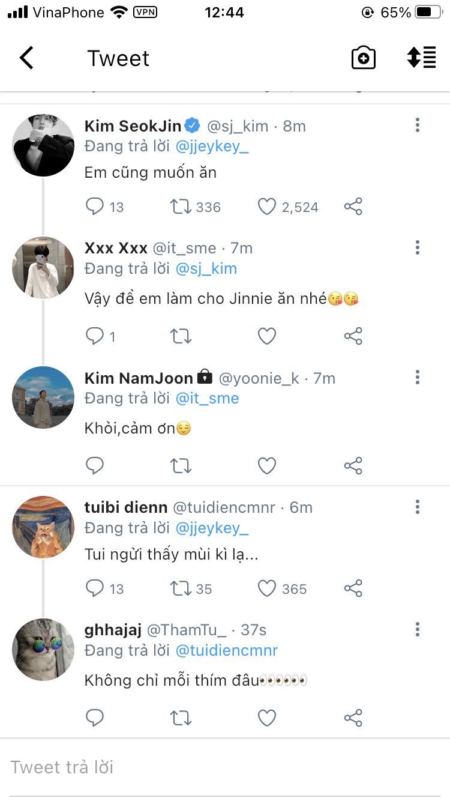Image resolution: width=450 pixels, height=801 pixels.
Task: Open more options on Kim SeokJin's tweet
Action: tap(418, 125)
